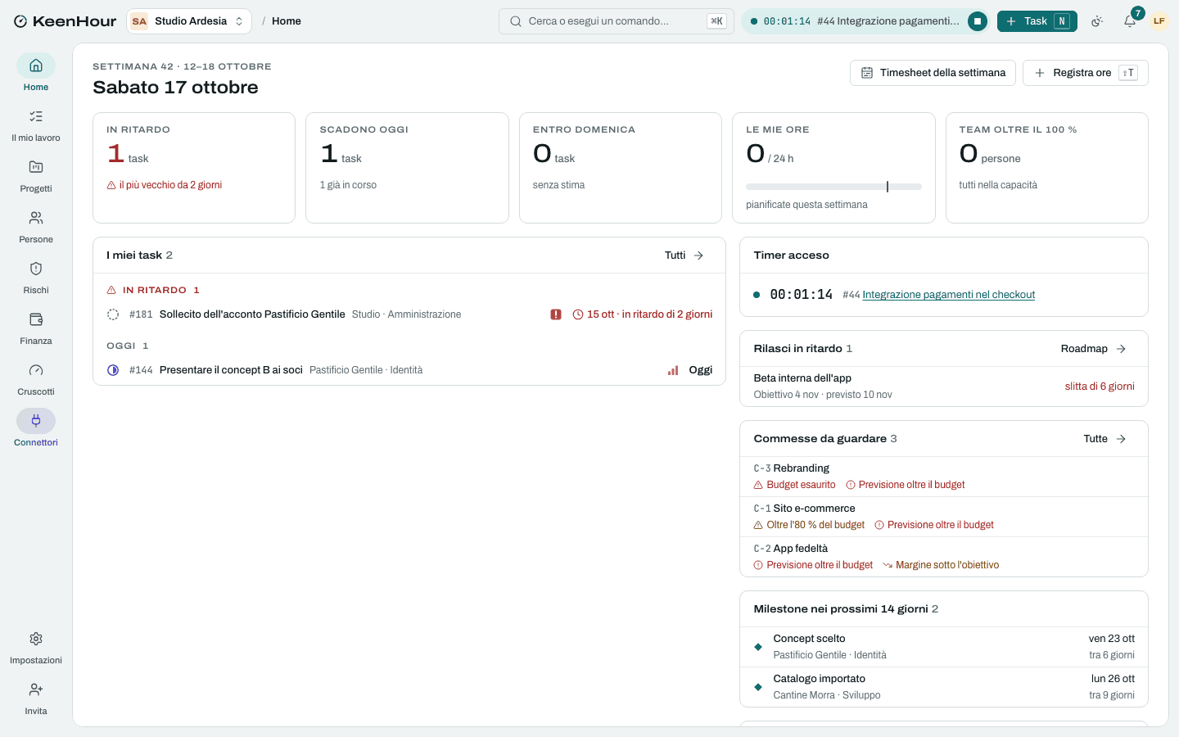Click 'slitta di 6 giorni' label

click(x=1100, y=387)
